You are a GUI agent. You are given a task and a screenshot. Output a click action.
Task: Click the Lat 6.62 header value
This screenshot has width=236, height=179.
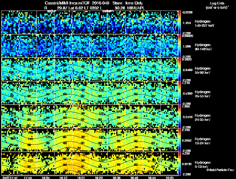pos(76,8)
